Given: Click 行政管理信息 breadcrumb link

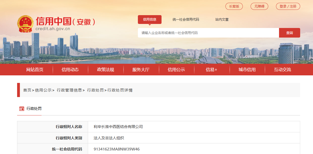Looking at the screenshot, I should click(69, 90).
